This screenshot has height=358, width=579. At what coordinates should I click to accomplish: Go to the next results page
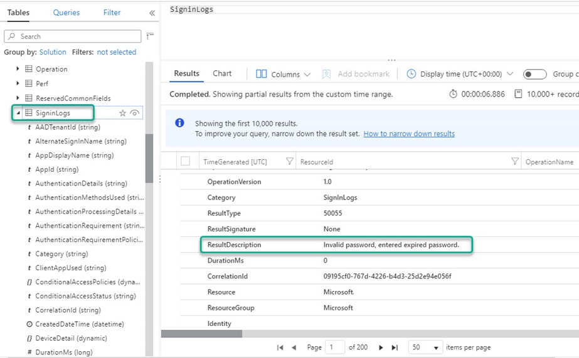[x=381, y=347]
